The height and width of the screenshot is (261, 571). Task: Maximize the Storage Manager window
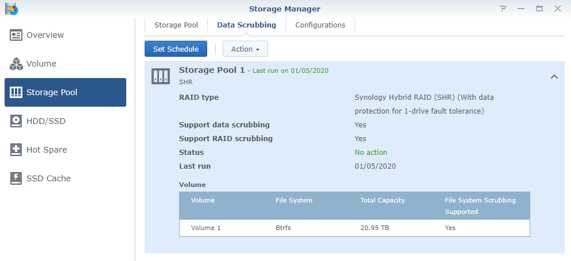539,9
